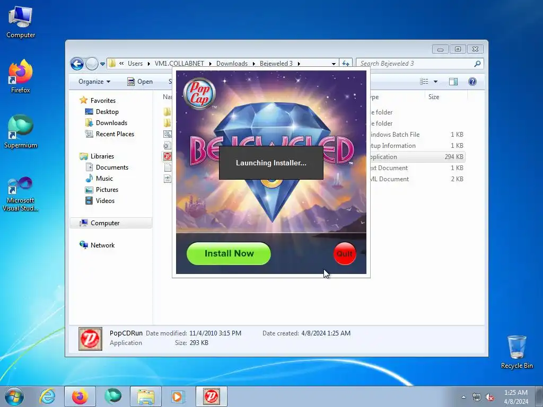Click the green Install Now button
The image size is (543, 407).
[x=229, y=253]
